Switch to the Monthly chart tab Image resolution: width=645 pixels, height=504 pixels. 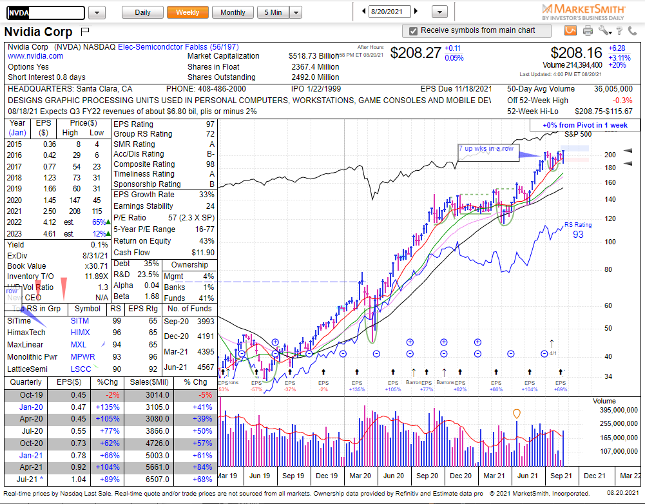233,12
